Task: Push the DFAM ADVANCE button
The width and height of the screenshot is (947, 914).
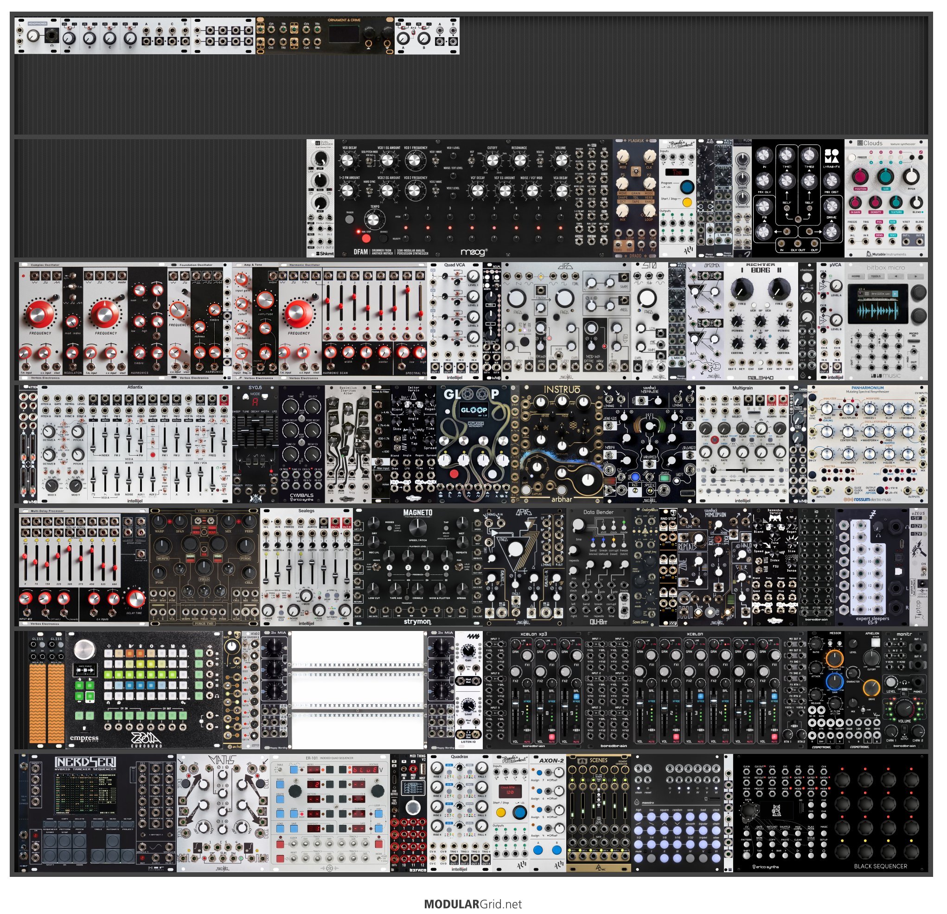Action: coord(384,238)
